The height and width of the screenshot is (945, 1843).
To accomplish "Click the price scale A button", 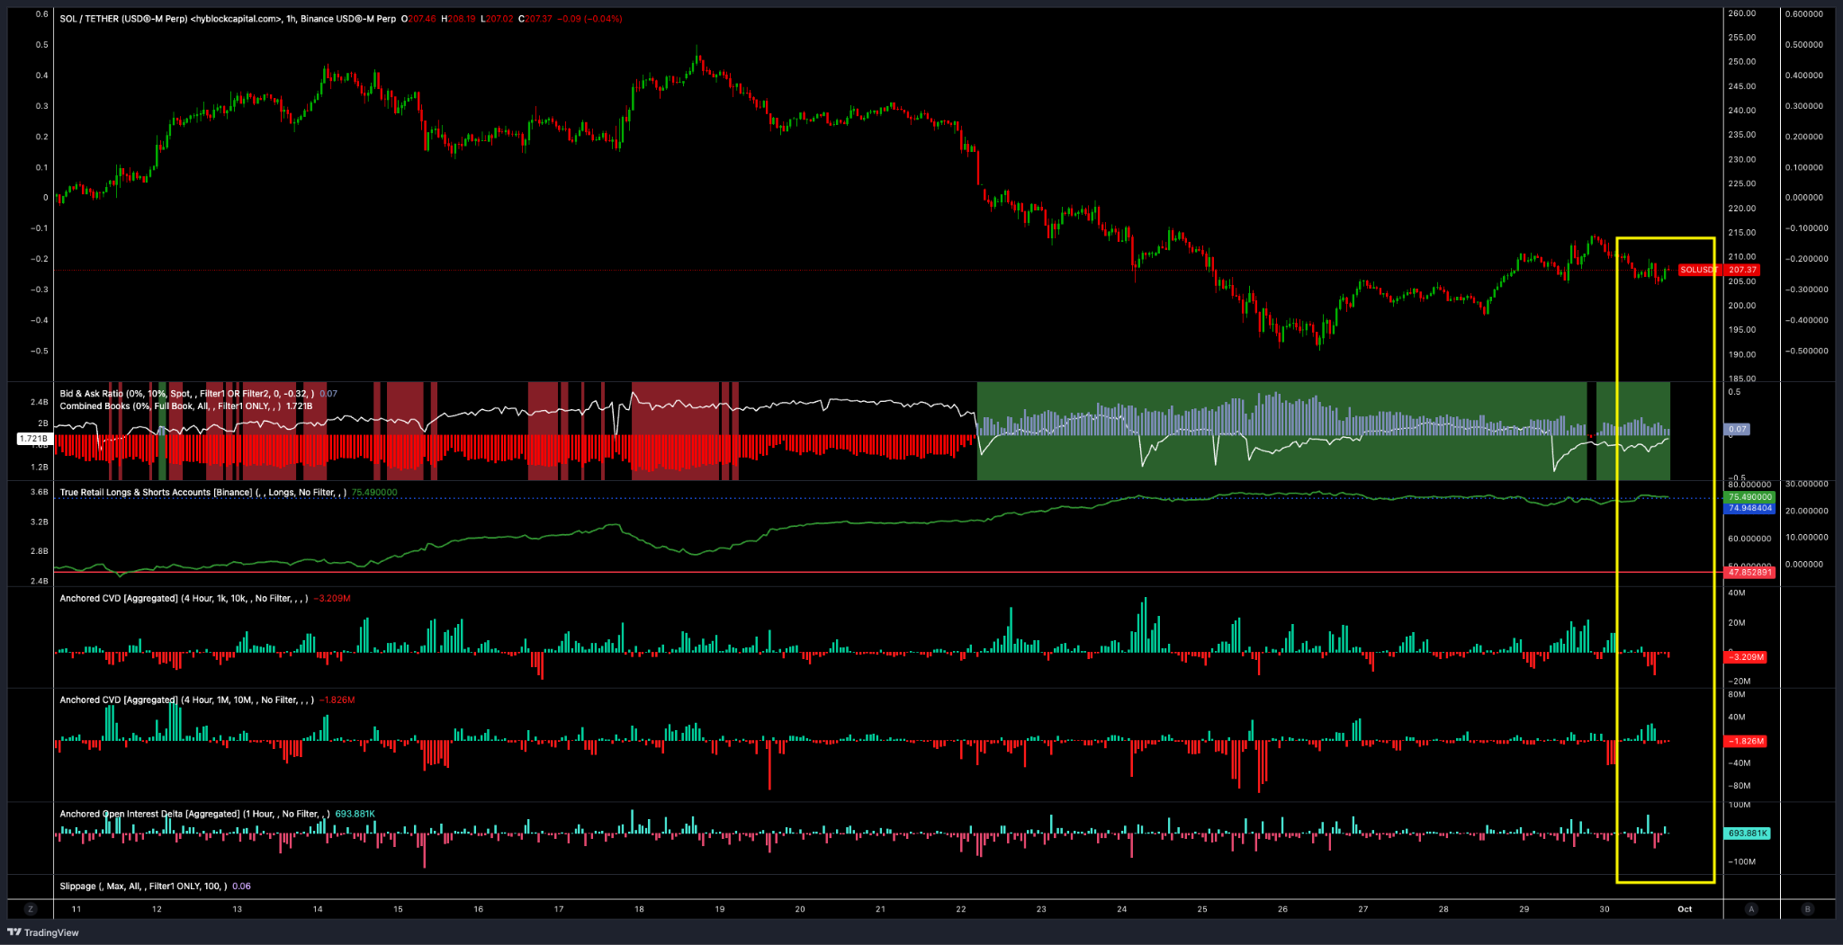I will [x=1751, y=909].
